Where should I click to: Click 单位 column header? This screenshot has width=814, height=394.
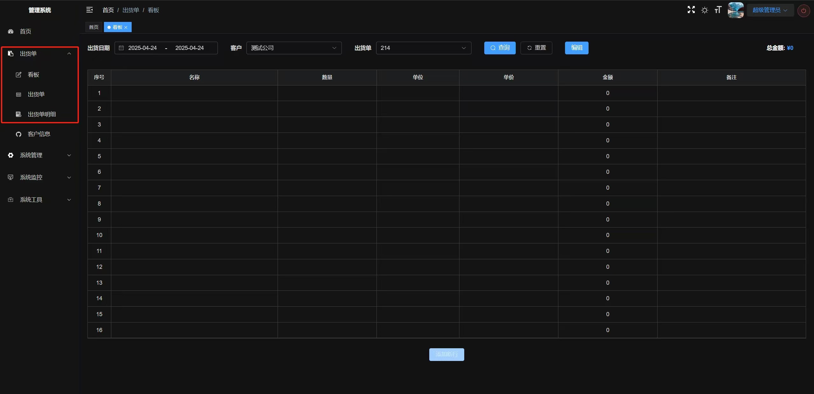point(418,77)
